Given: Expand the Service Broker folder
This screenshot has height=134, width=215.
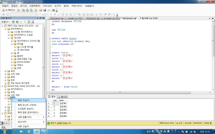Looking at the screenshot, I should pos(12,62).
